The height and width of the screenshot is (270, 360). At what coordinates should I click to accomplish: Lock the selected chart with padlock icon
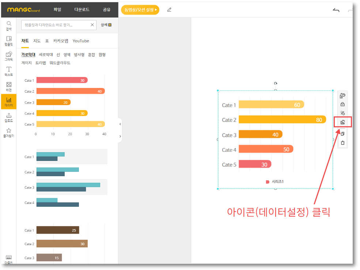342,104
